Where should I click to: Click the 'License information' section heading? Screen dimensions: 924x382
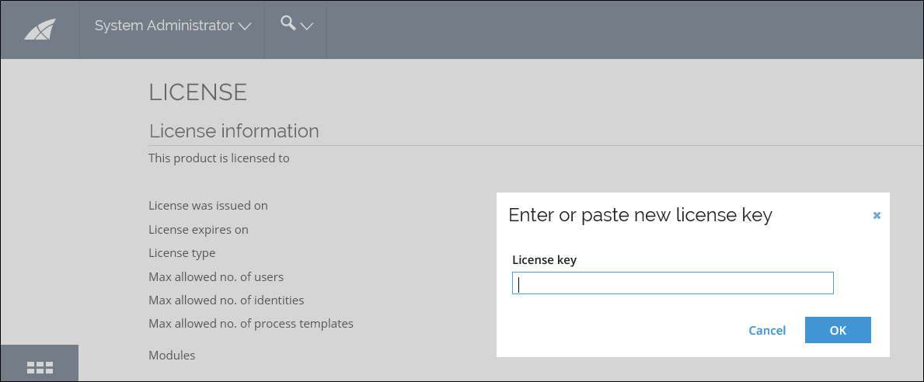[234, 130]
